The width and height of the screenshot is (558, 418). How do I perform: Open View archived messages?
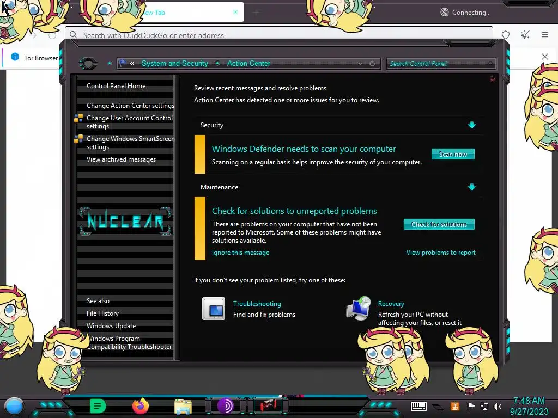(121, 159)
